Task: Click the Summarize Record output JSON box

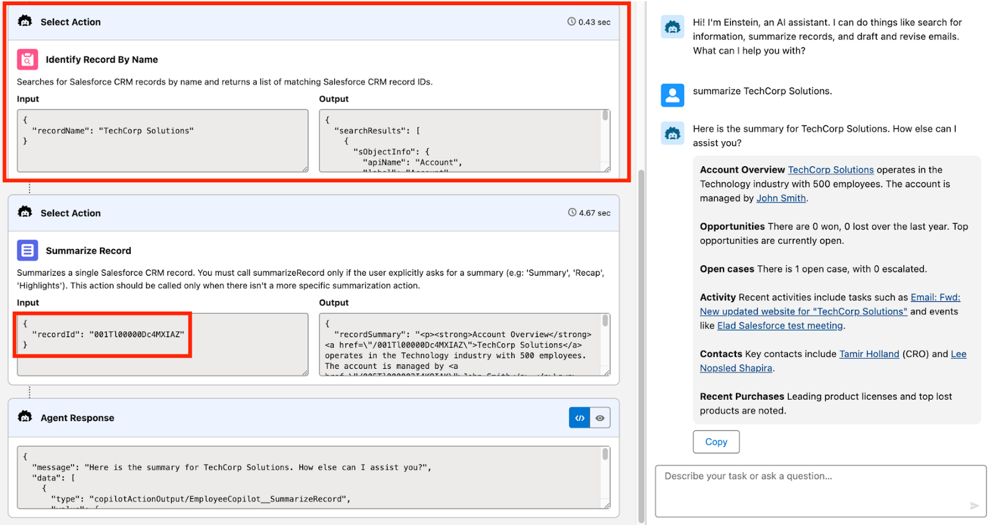Action: coord(464,345)
